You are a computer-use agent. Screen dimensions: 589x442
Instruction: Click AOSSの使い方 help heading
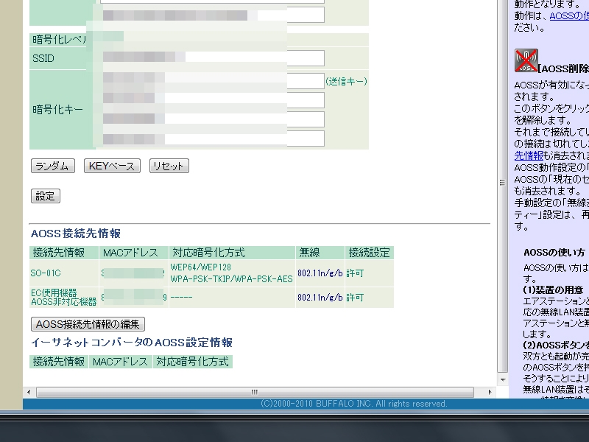point(554,253)
